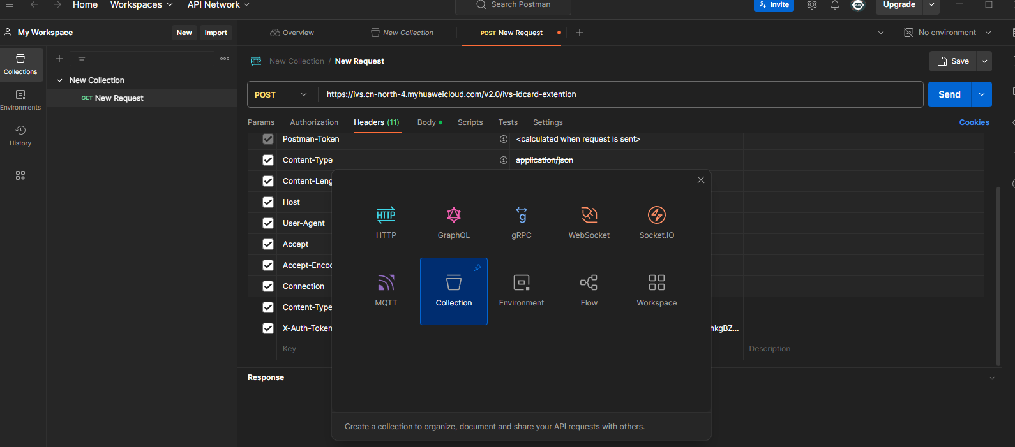
Task: Choose Flow in the create dialog
Action: [x=589, y=291]
